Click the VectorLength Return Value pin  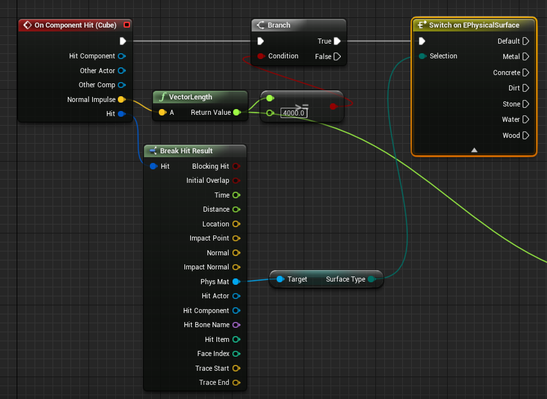(237, 112)
